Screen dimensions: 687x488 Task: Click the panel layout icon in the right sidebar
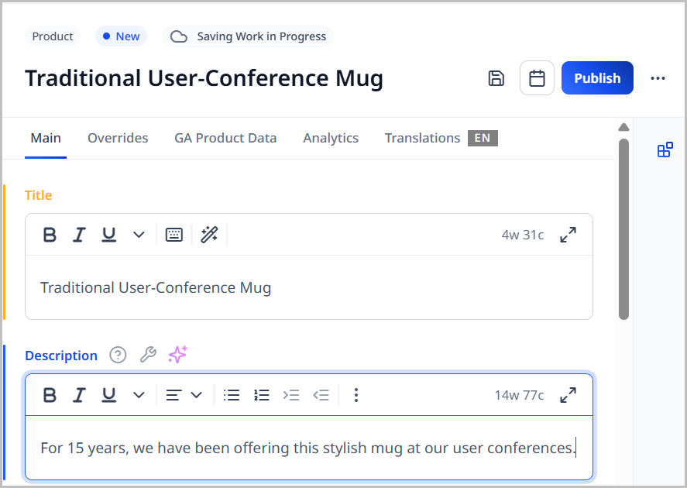coord(665,149)
